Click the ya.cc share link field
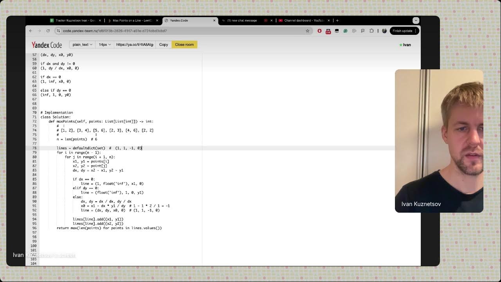The width and height of the screenshot is (501, 282). point(135,45)
